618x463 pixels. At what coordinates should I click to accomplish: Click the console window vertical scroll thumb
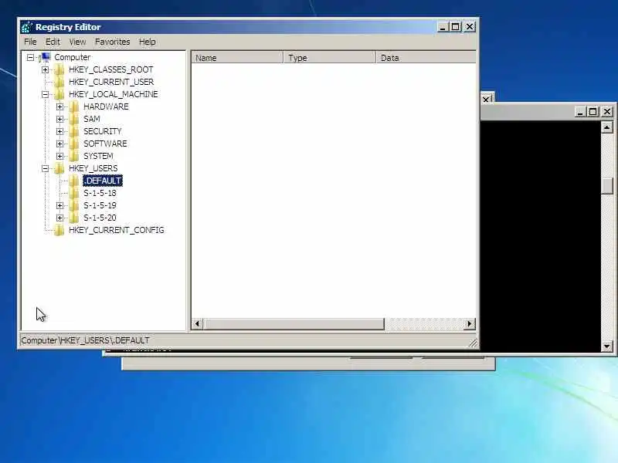[x=607, y=186]
